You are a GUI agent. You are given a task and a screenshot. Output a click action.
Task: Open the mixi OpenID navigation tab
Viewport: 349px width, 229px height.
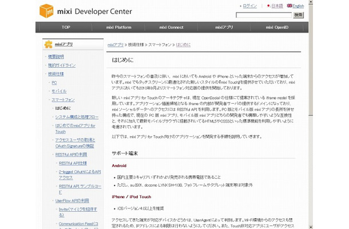(277, 27)
